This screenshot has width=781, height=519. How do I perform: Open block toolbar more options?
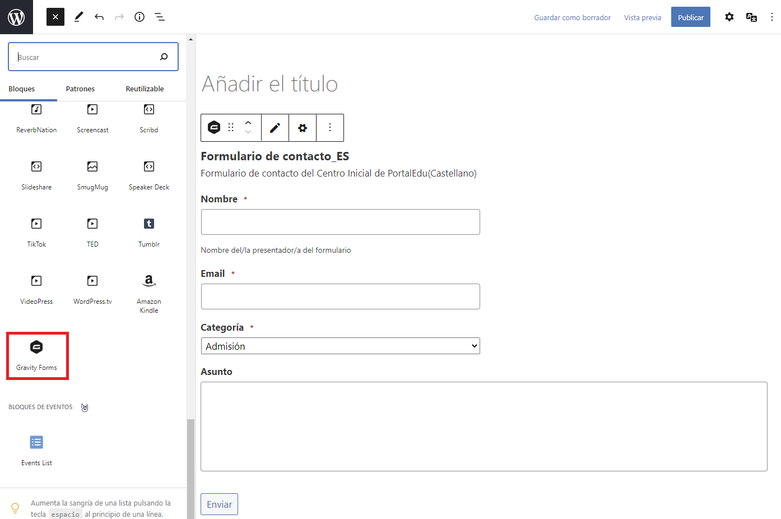pyautogui.click(x=330, y=128)
